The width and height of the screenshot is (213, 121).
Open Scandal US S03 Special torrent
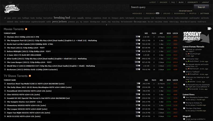point(38,98)
